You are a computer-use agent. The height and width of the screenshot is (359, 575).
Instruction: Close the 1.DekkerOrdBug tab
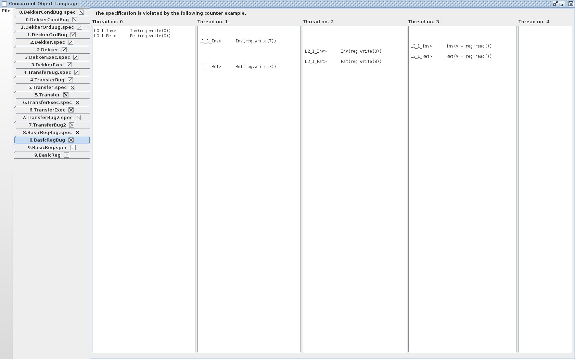[x=73, y=35]
